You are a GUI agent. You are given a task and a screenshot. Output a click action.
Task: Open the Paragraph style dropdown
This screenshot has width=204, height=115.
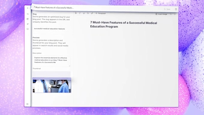point(101,14)
